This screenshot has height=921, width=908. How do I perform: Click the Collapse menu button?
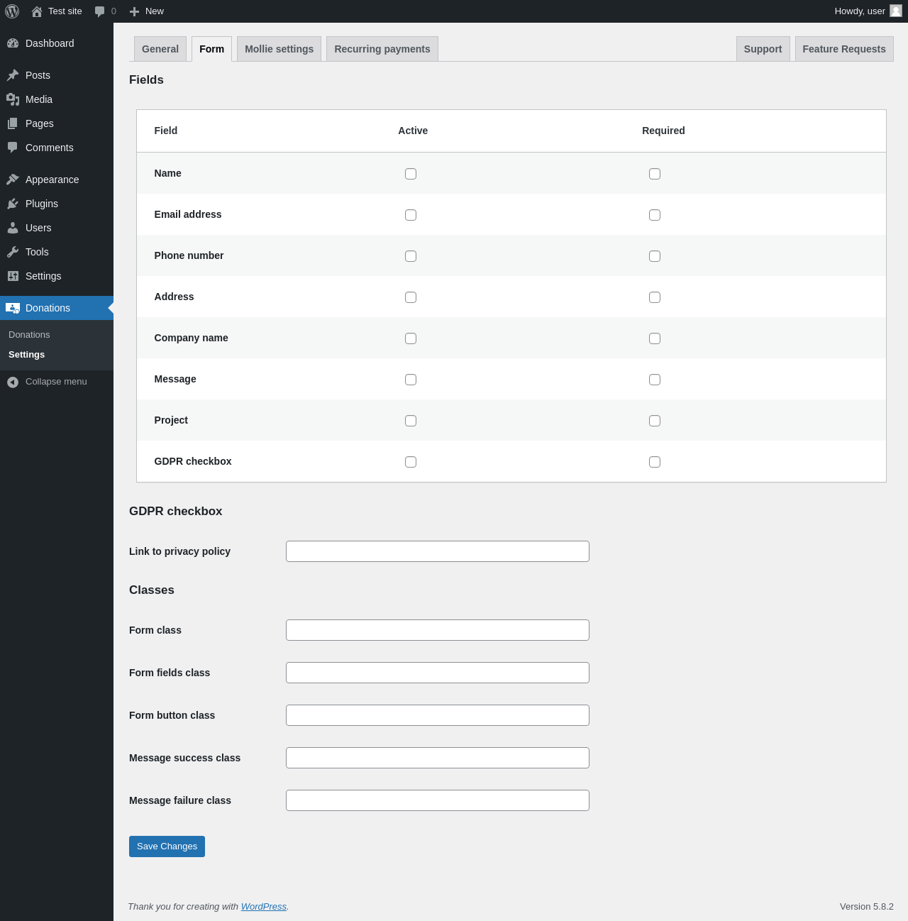[x=57, y=382]
